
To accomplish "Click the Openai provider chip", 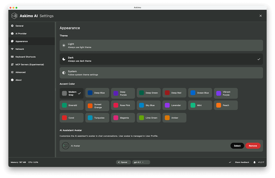I will [x=123, y=162].
